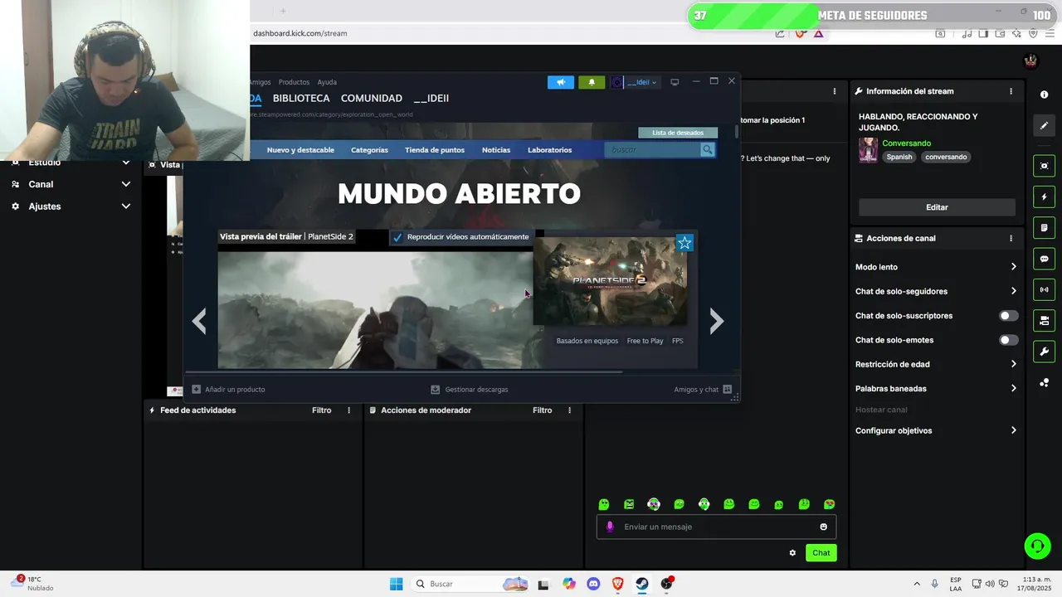Go to next carousel game

(x=717, y=321)
